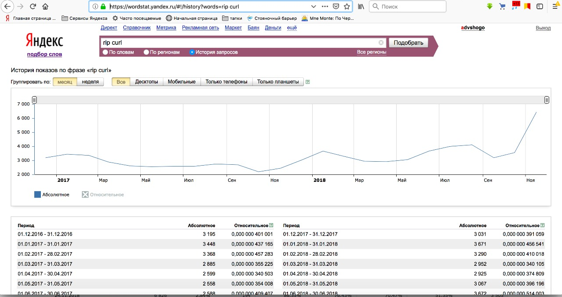Click the browser reload icon

pos(33,7)
